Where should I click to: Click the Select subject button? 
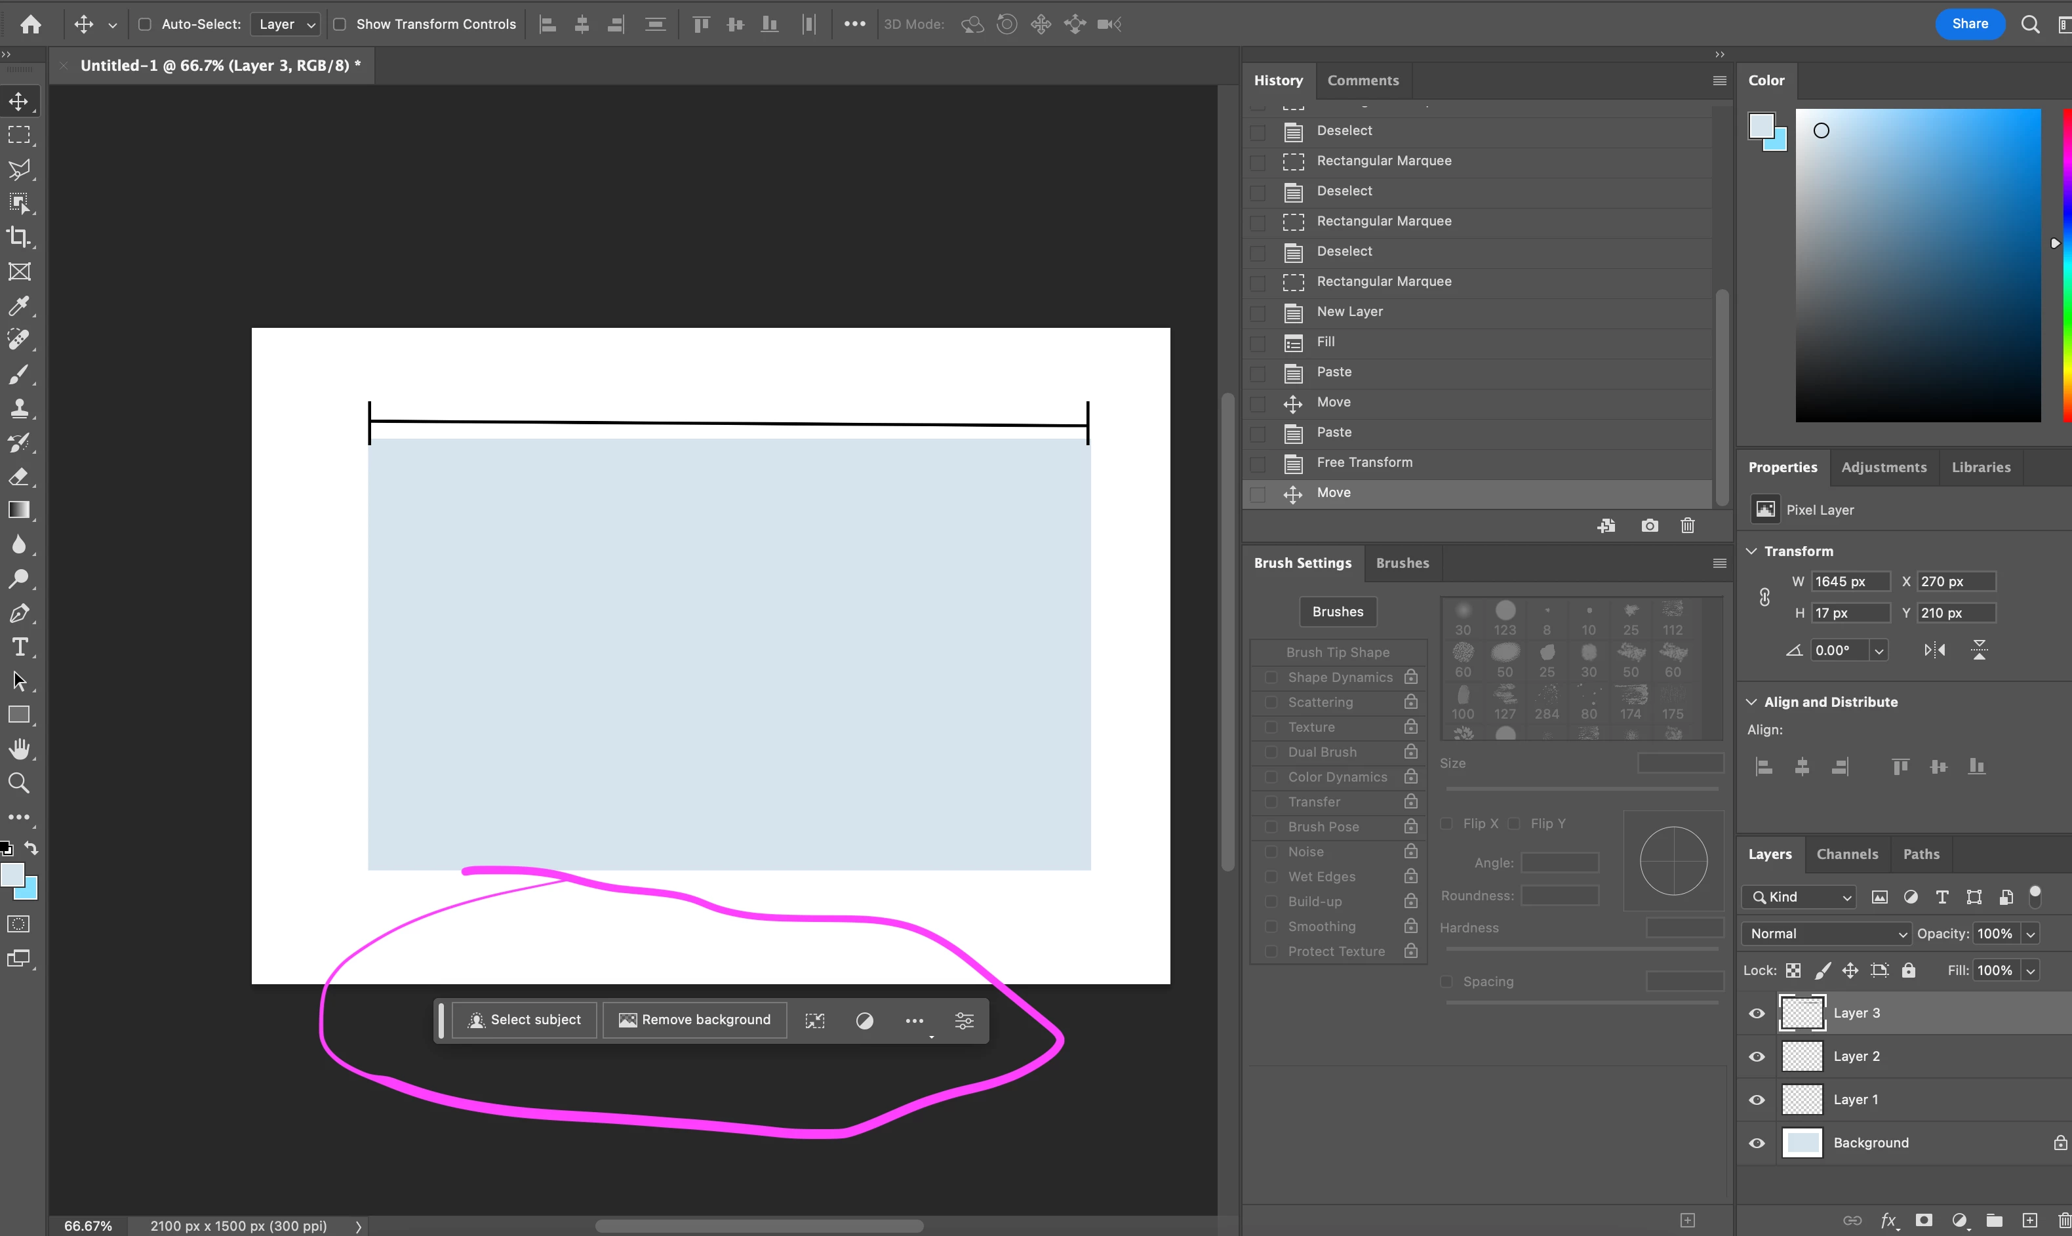click(x=524, y=1020)
